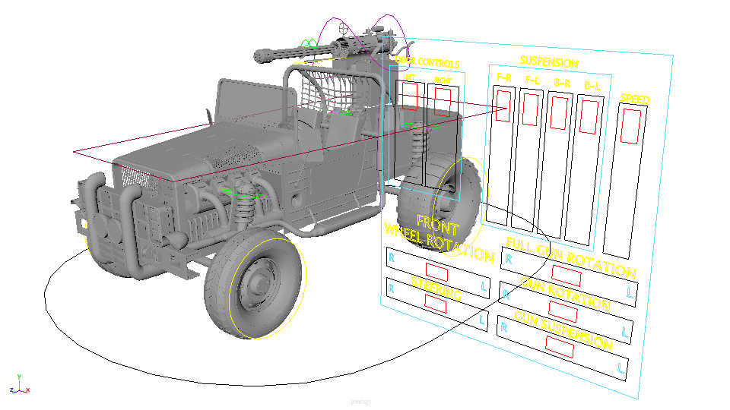Pick the B-R suspension red control handle

click(x=559, y=112)
